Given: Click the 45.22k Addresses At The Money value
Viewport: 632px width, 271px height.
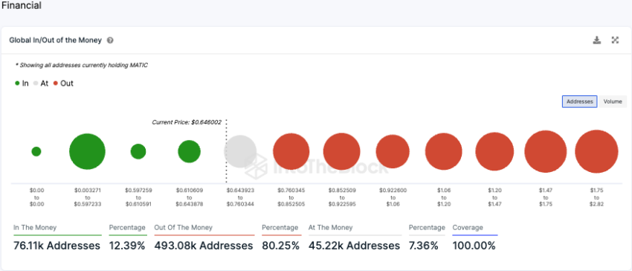Looking at the screenshot, I should pos(354,246).
